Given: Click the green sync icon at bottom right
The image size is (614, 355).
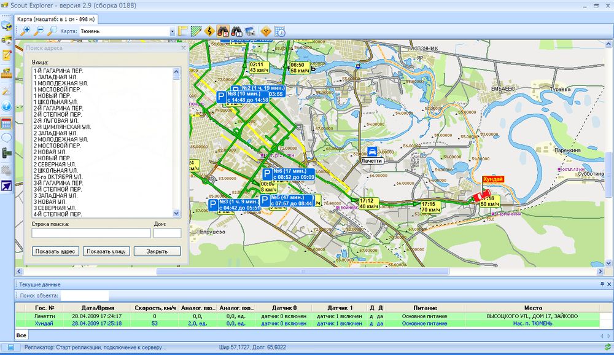Looking at the screenshot, I should [607, 347].
